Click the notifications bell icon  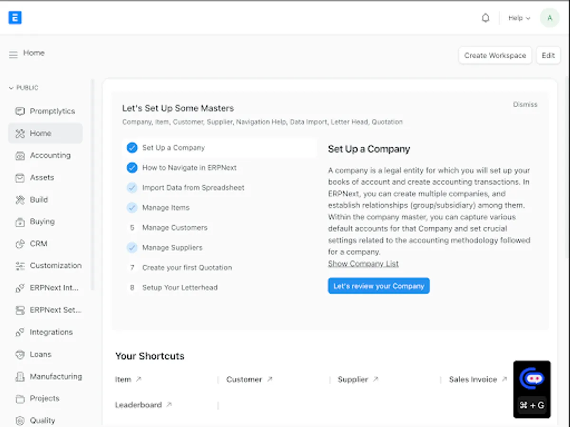tap(485, 18)
